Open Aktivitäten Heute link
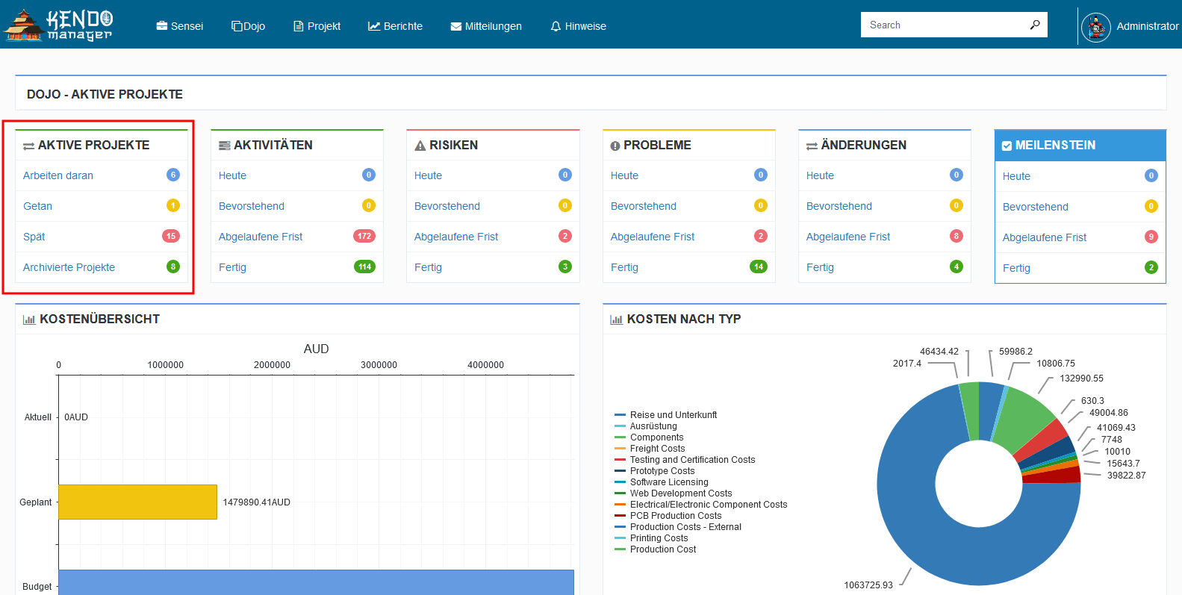 [232, 175]
